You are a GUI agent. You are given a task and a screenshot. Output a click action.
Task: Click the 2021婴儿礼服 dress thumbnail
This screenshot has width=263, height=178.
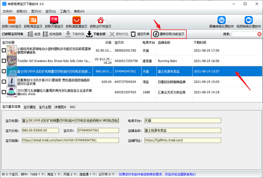(12, 92)
